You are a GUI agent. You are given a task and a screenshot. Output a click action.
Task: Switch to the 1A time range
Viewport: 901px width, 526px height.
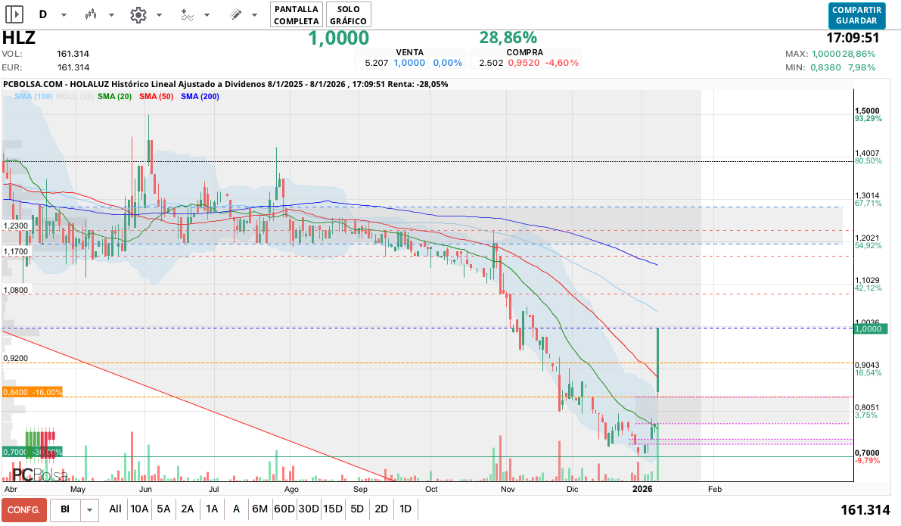212,509
